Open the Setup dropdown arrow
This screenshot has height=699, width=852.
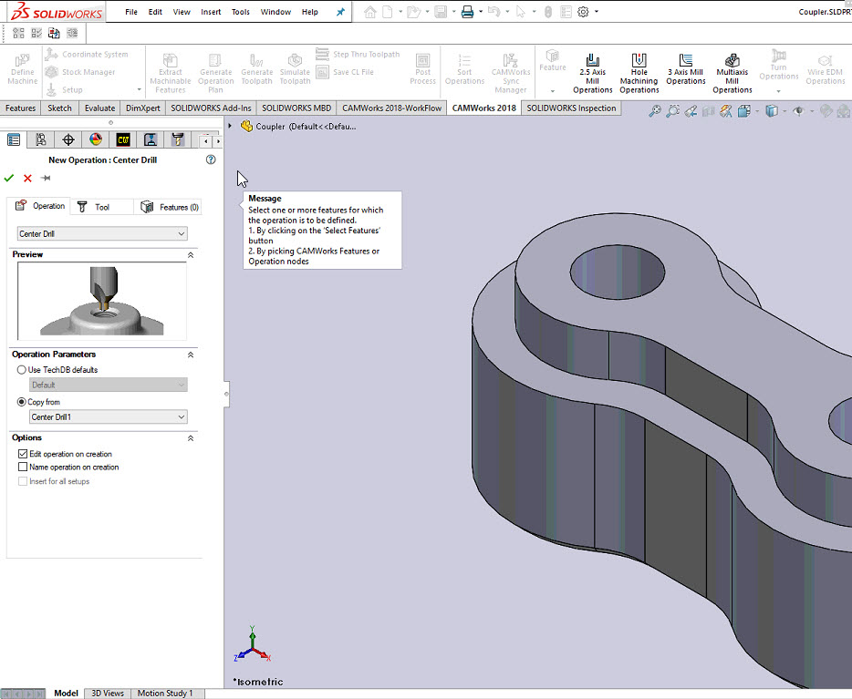pyautogui.click(x=139, y=90)
